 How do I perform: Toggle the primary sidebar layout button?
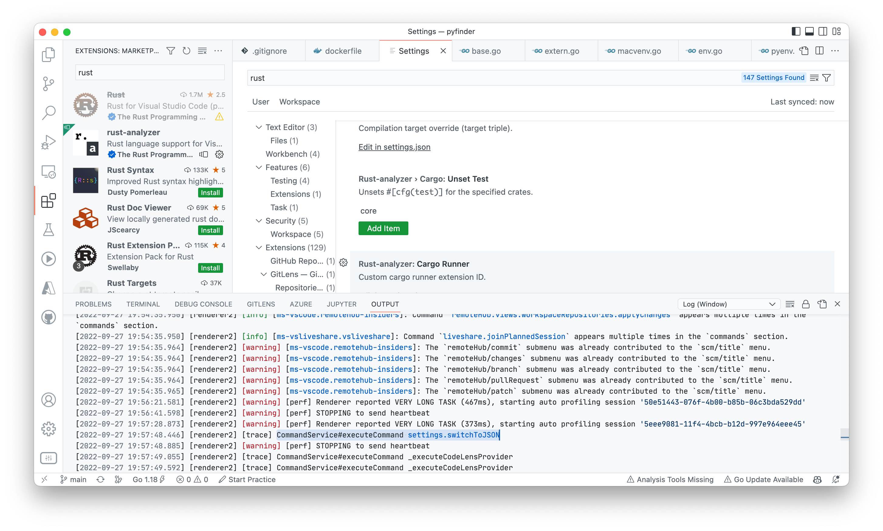[x=796, y=32]
